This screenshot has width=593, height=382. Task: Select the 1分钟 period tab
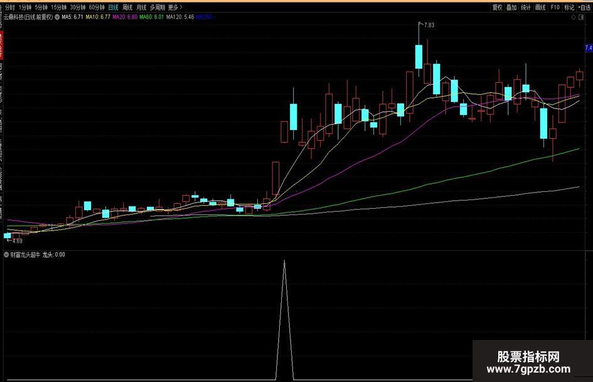click(x=25, y=8)
